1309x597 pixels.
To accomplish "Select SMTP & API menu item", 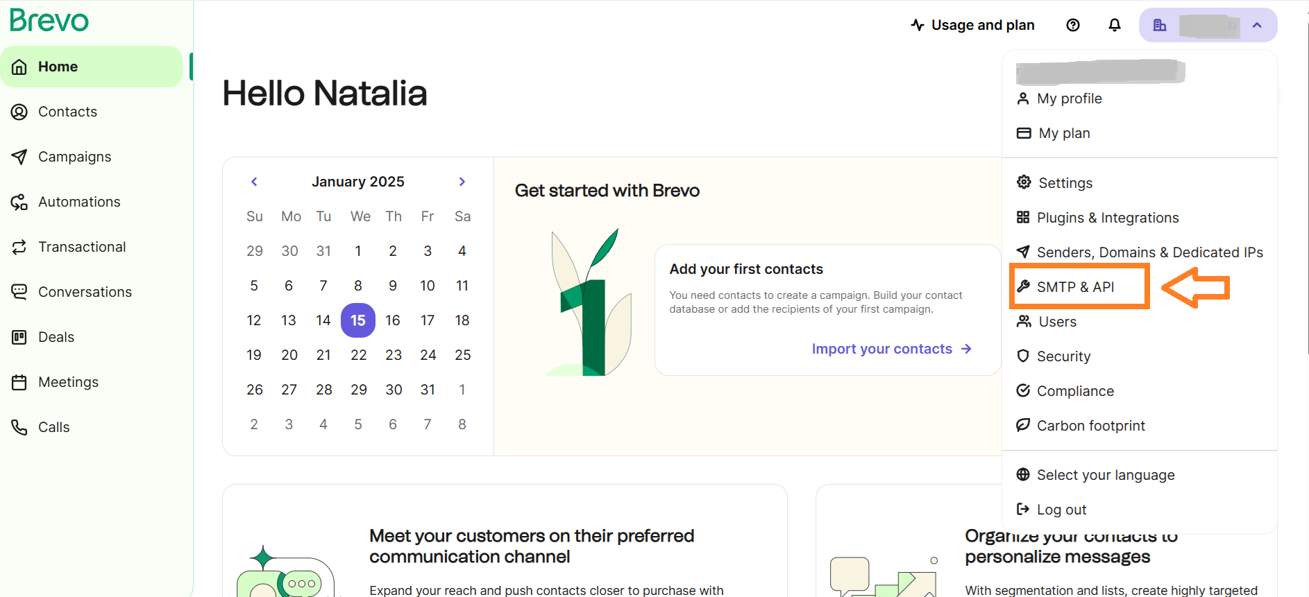I will coord(1075,287).
